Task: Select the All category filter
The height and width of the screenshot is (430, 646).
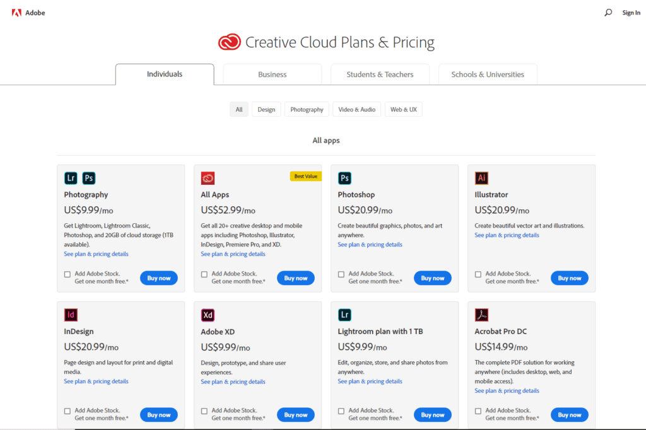Action: pyautogui.click(x=239, y=110)
